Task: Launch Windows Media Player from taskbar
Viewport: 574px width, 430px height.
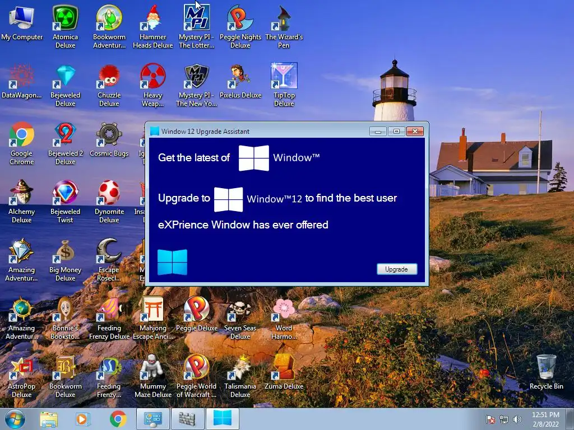Action: 82,419
